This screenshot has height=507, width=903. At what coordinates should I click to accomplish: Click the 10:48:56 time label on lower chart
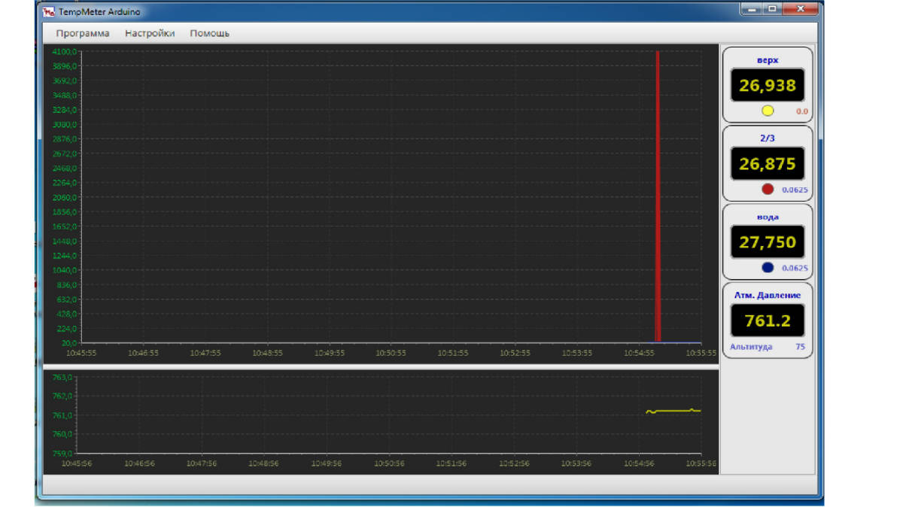[x=263, y=463]
